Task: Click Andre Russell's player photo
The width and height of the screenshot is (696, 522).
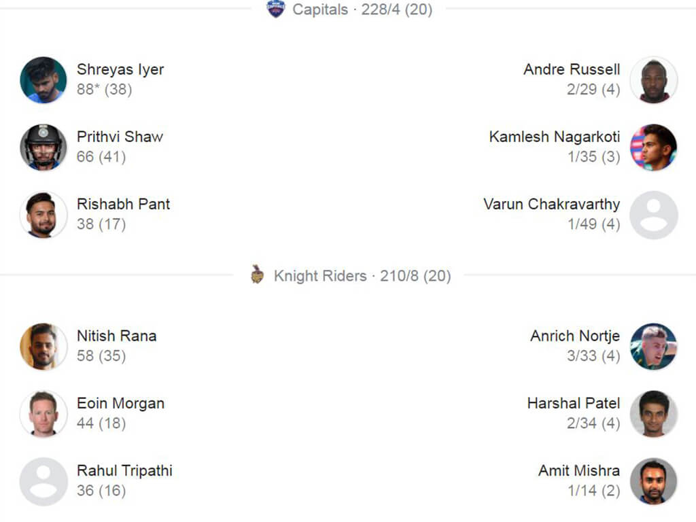Action: (653, 80)
